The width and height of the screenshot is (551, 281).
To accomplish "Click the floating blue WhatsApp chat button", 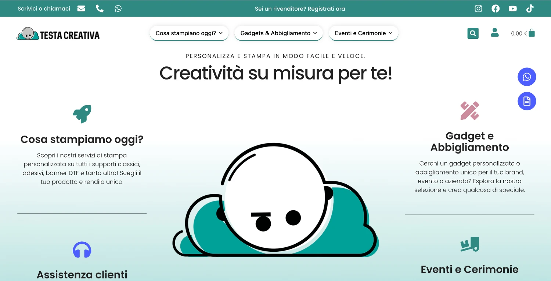I will pos(527,77).
